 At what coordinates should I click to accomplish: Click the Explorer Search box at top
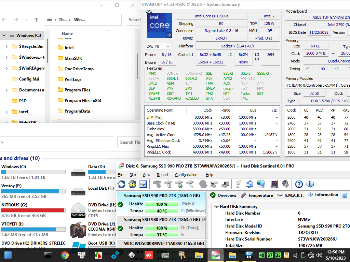tap(133, 20)
